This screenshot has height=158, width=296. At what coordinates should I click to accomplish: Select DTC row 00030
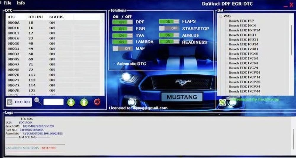coord(53,43)
